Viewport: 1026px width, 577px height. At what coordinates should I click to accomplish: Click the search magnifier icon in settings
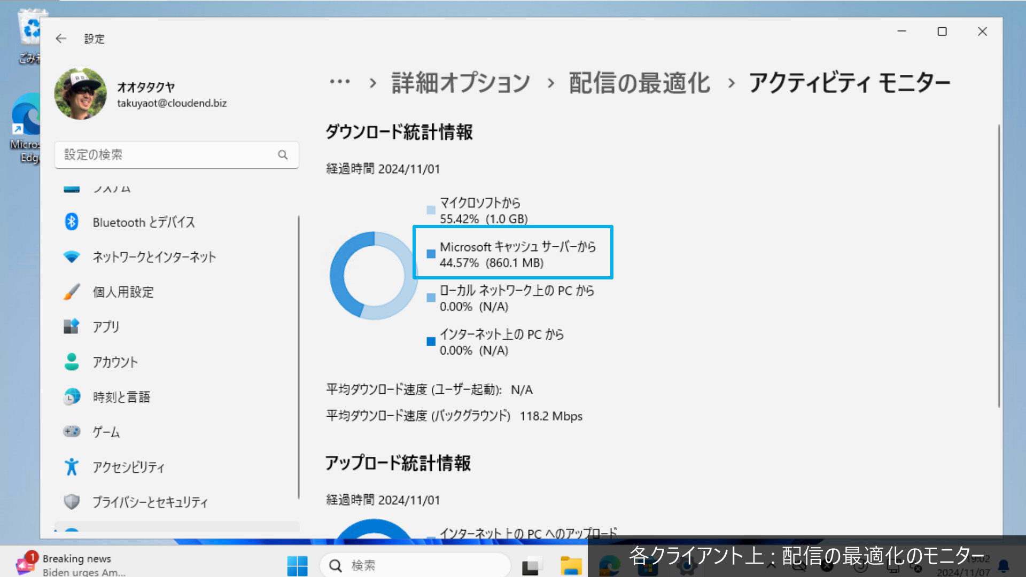(x=283, y=155)
